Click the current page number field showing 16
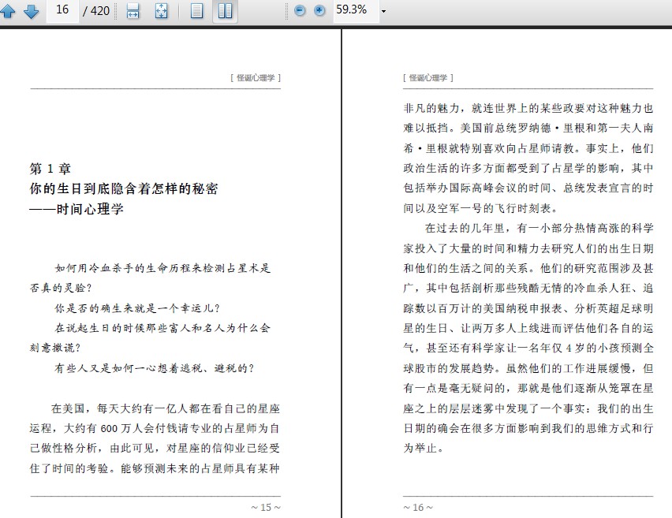672x518 pixels. pyautogui.click(x=62, y=9)
